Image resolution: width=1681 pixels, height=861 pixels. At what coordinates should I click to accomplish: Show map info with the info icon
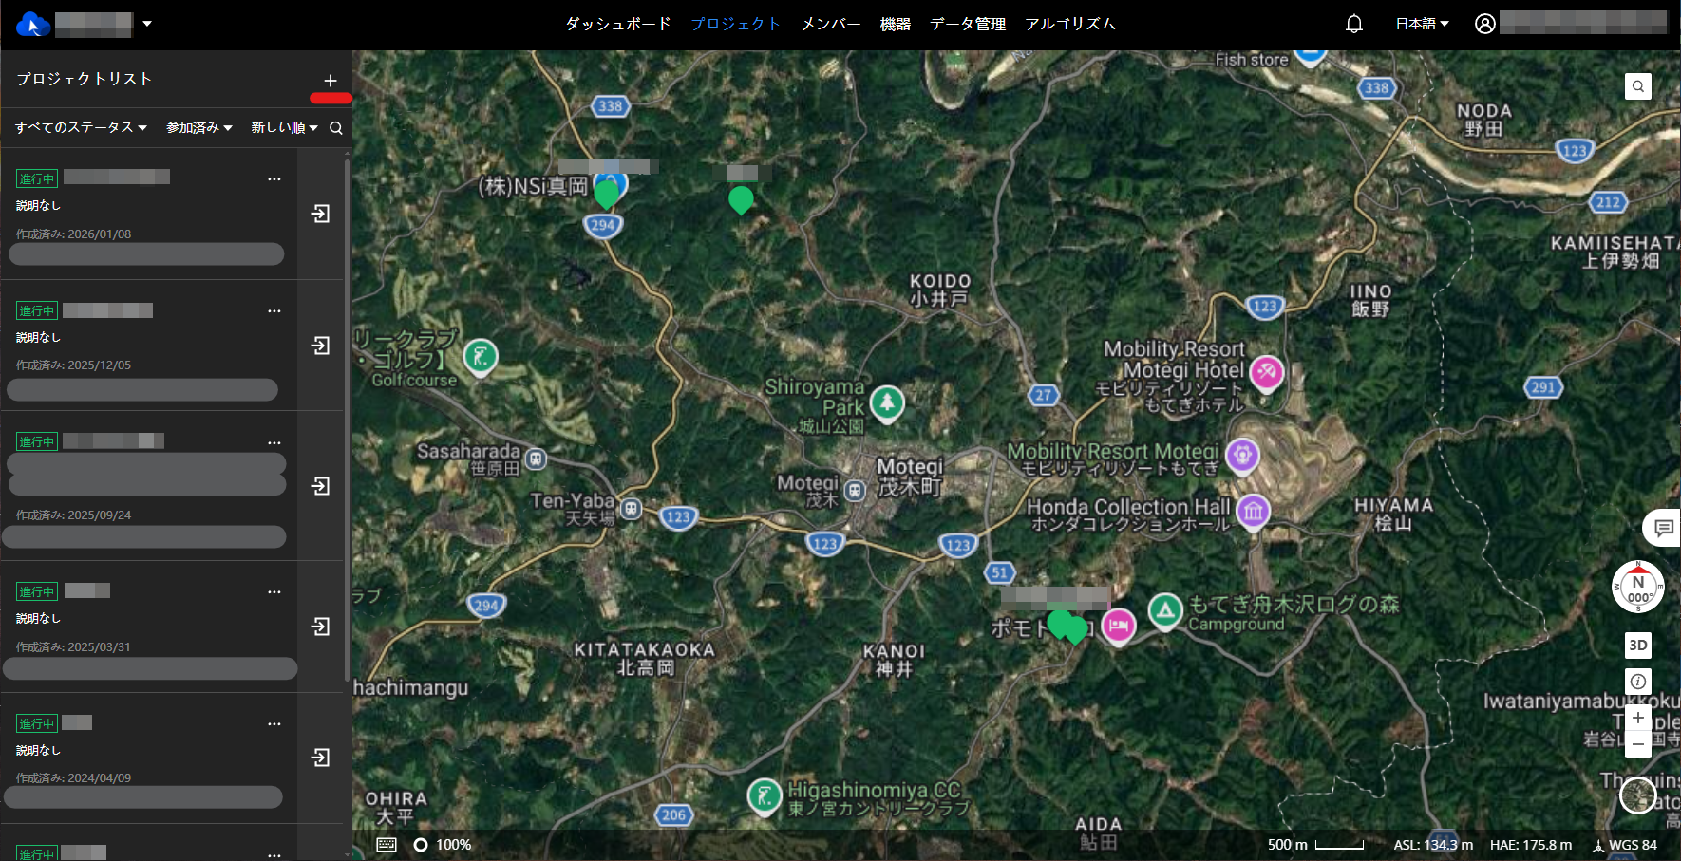pyautogui.click(x=1638, y=682)
